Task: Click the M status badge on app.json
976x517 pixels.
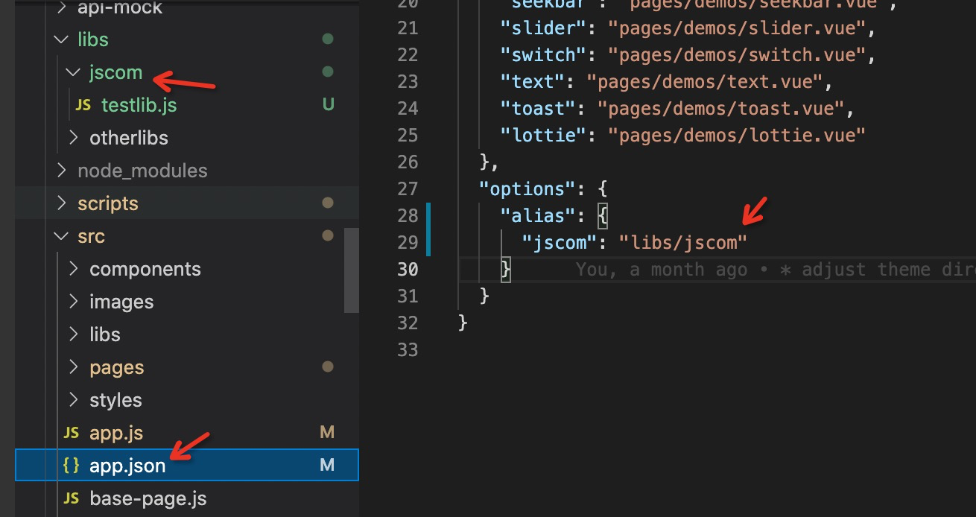Action: tap(327, 466)
